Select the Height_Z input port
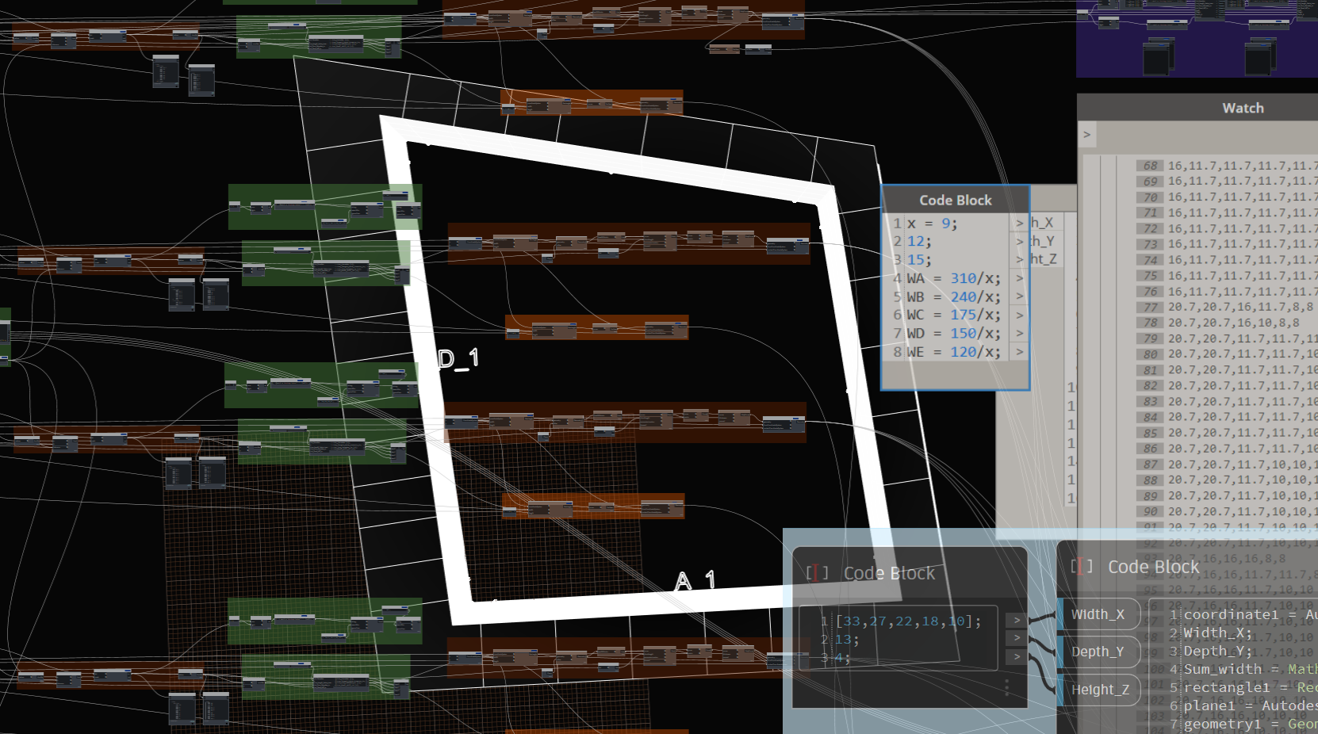Viewport: 1318px width, 734px height. pyautogui.click(x=1099, y=690)
